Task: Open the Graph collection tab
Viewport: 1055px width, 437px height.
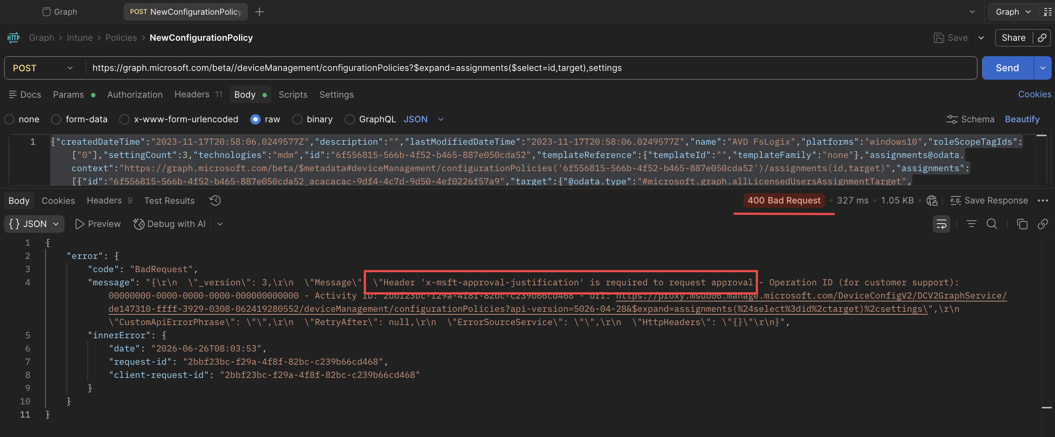Action: pyautogui.click(x=60, y=12)
